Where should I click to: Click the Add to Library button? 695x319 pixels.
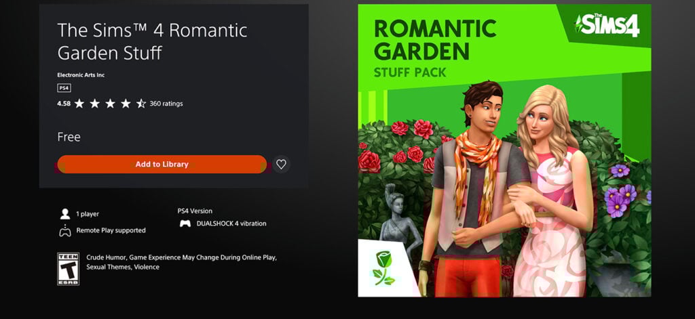click(162, 164)
